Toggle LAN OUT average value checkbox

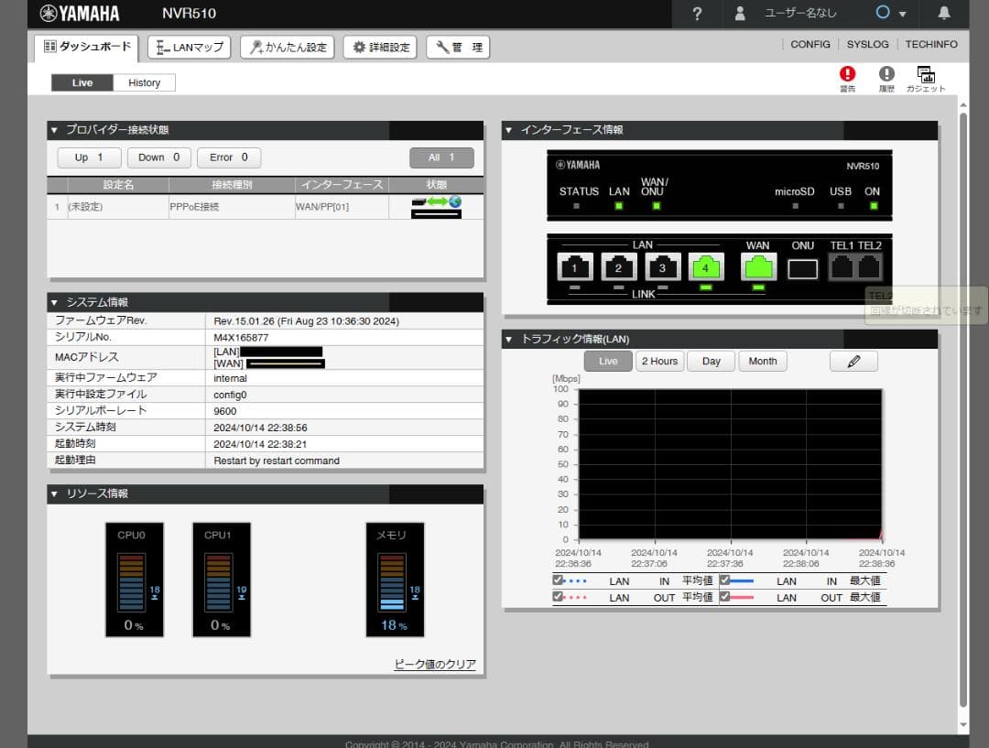point(558,597)
